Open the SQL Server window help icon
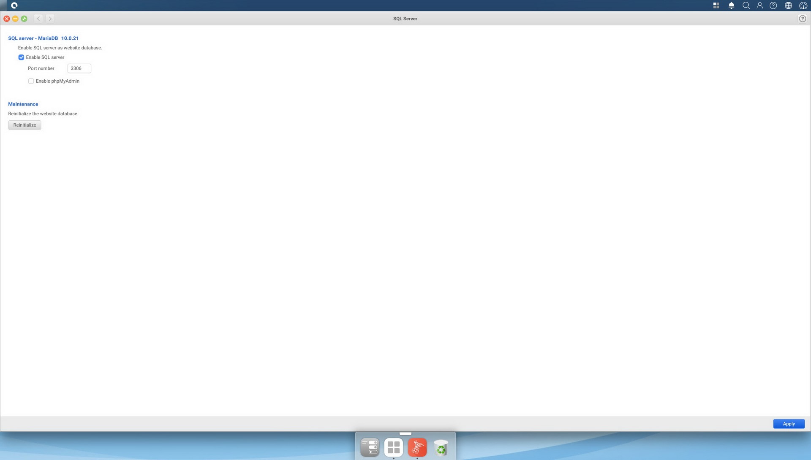 click(802, 19)
